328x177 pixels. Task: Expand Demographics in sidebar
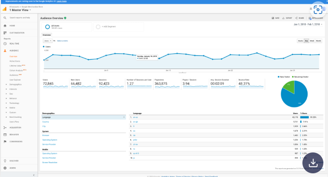tap(6, 84)
